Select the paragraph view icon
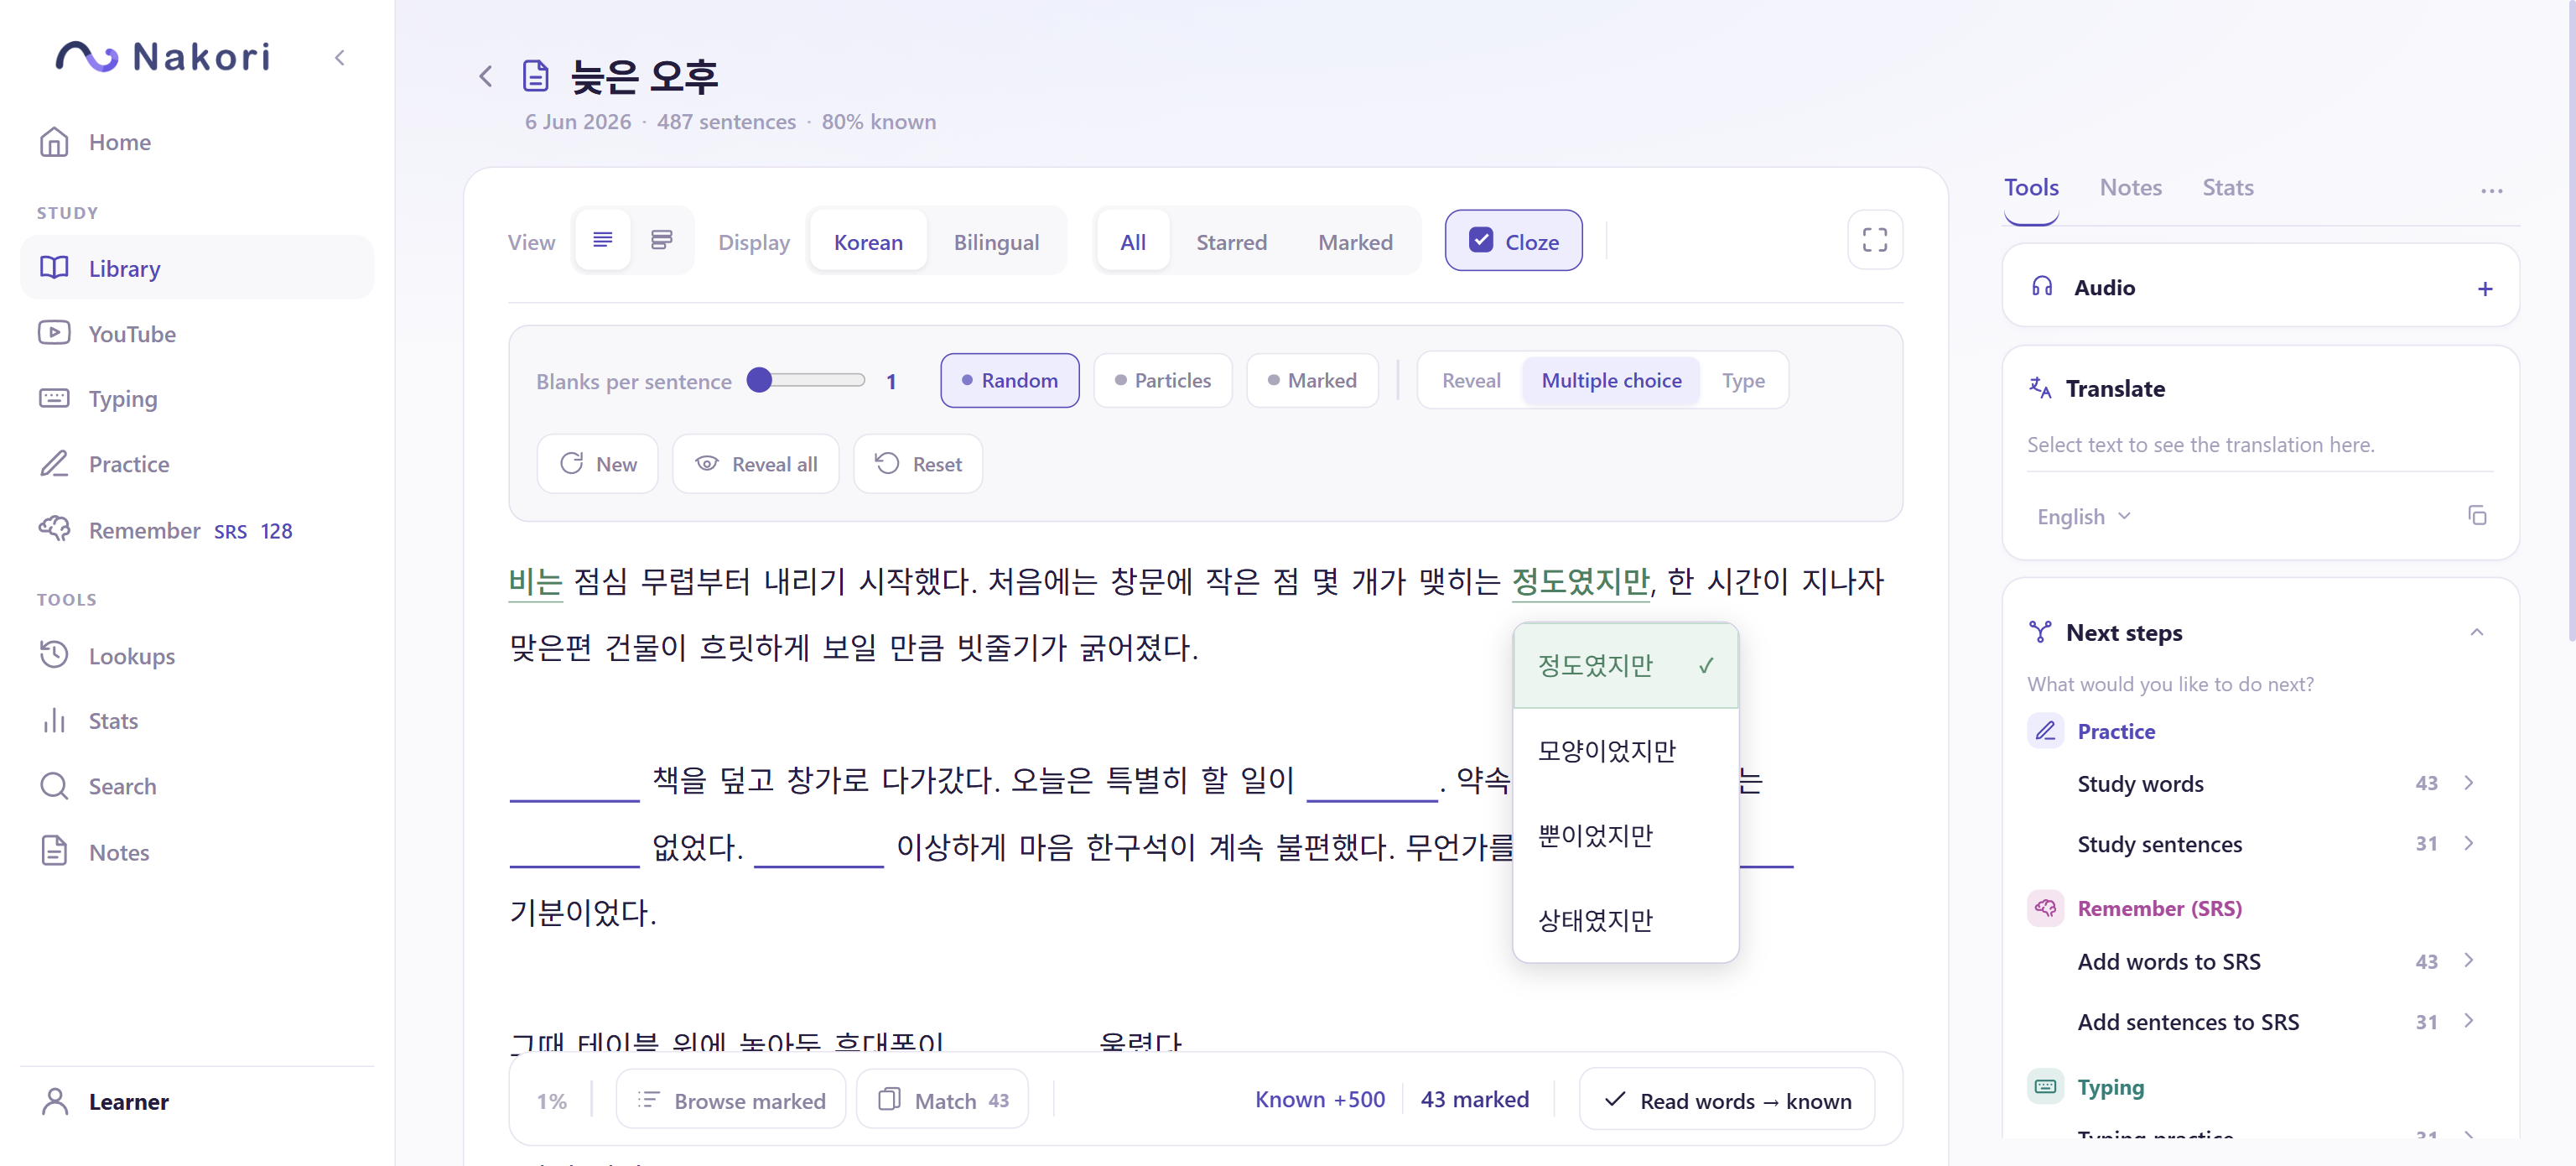2576x1166 pixels. pyautogui.click(x=603, y=240)
